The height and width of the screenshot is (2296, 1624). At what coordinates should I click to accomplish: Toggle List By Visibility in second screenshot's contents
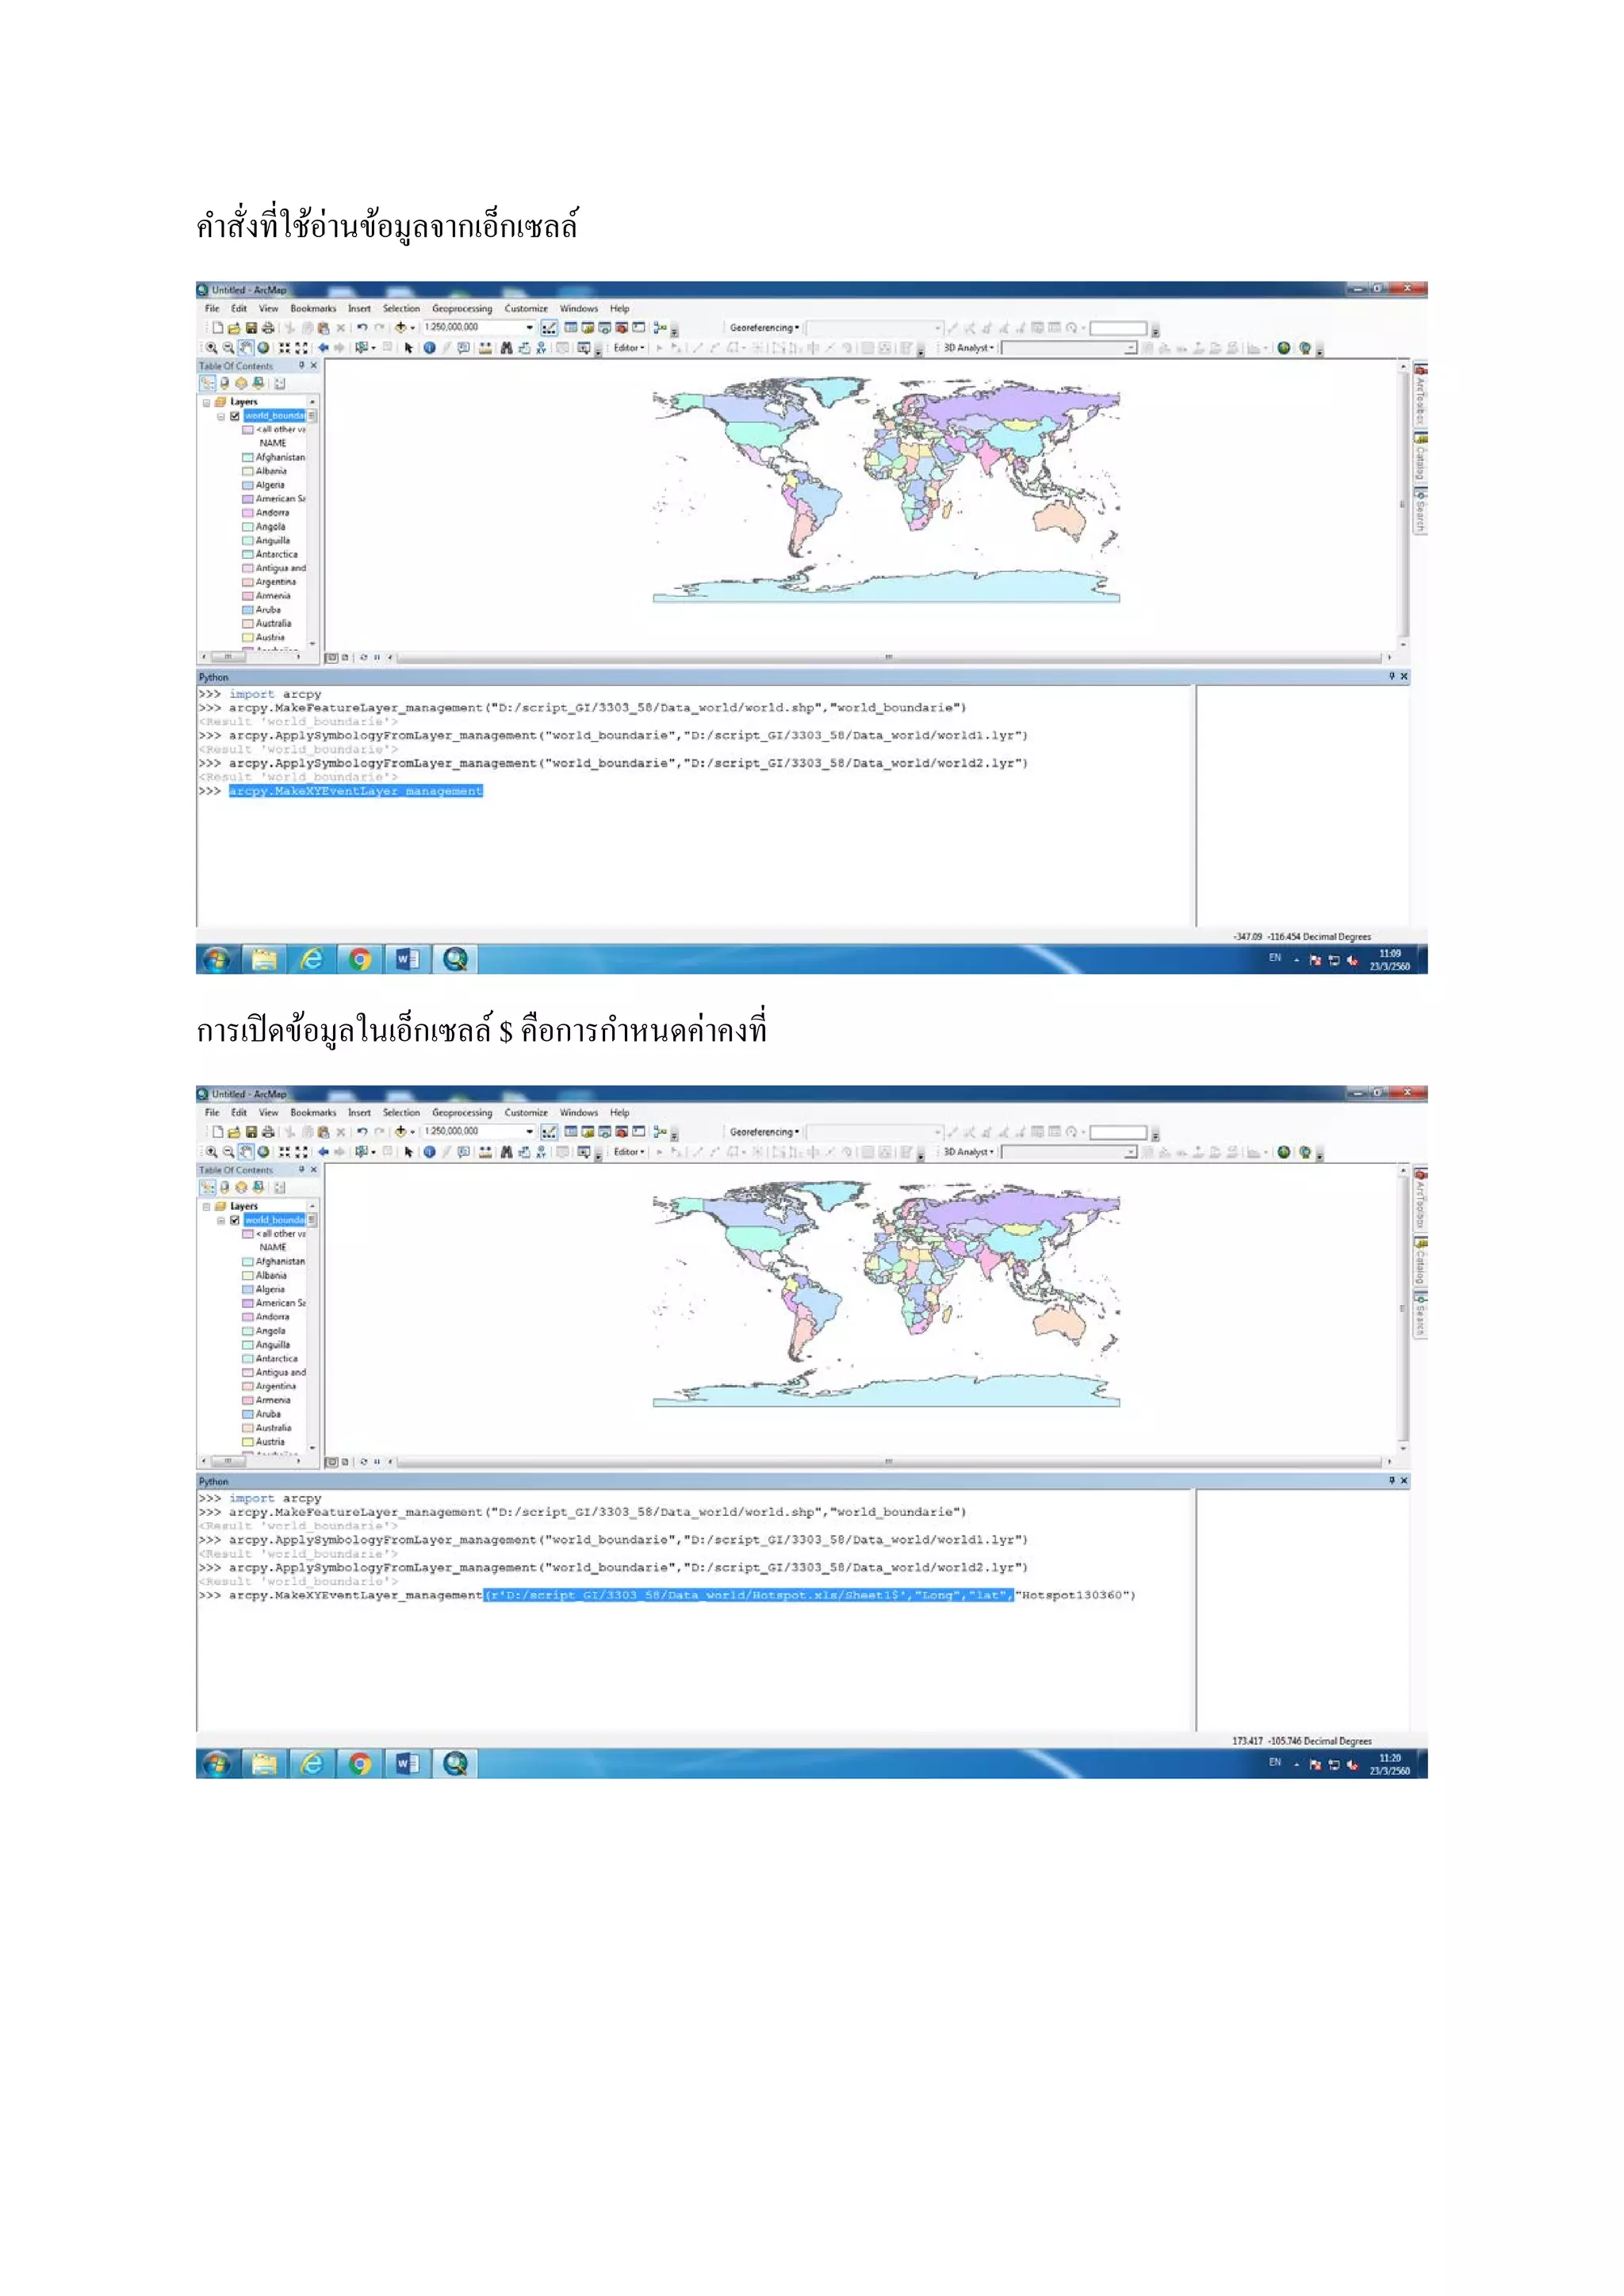coord(241,1187)
